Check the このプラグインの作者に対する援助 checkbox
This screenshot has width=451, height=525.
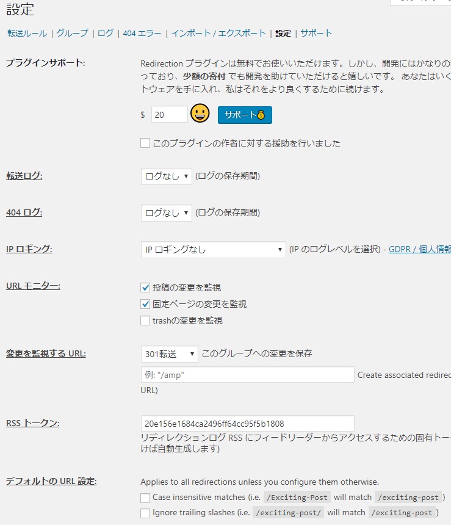pyautogui.click(x=145, y=143)
